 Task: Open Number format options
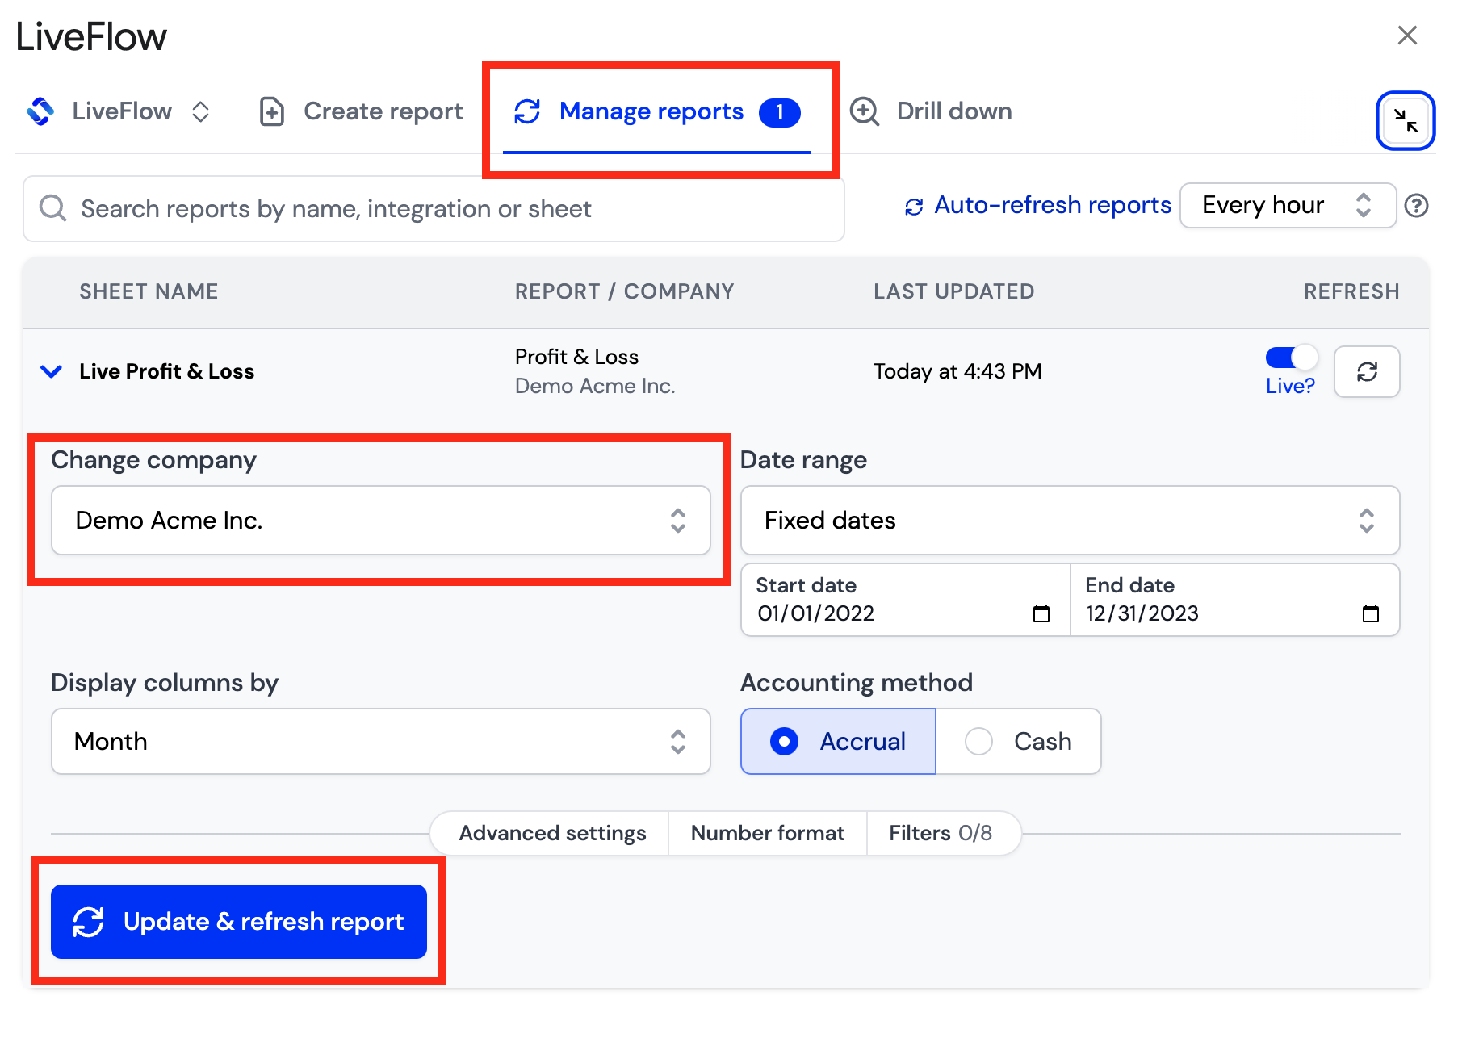(x=768, y=833)
